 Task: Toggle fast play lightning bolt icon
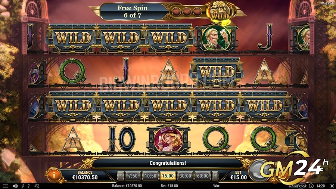click(23, 186)
